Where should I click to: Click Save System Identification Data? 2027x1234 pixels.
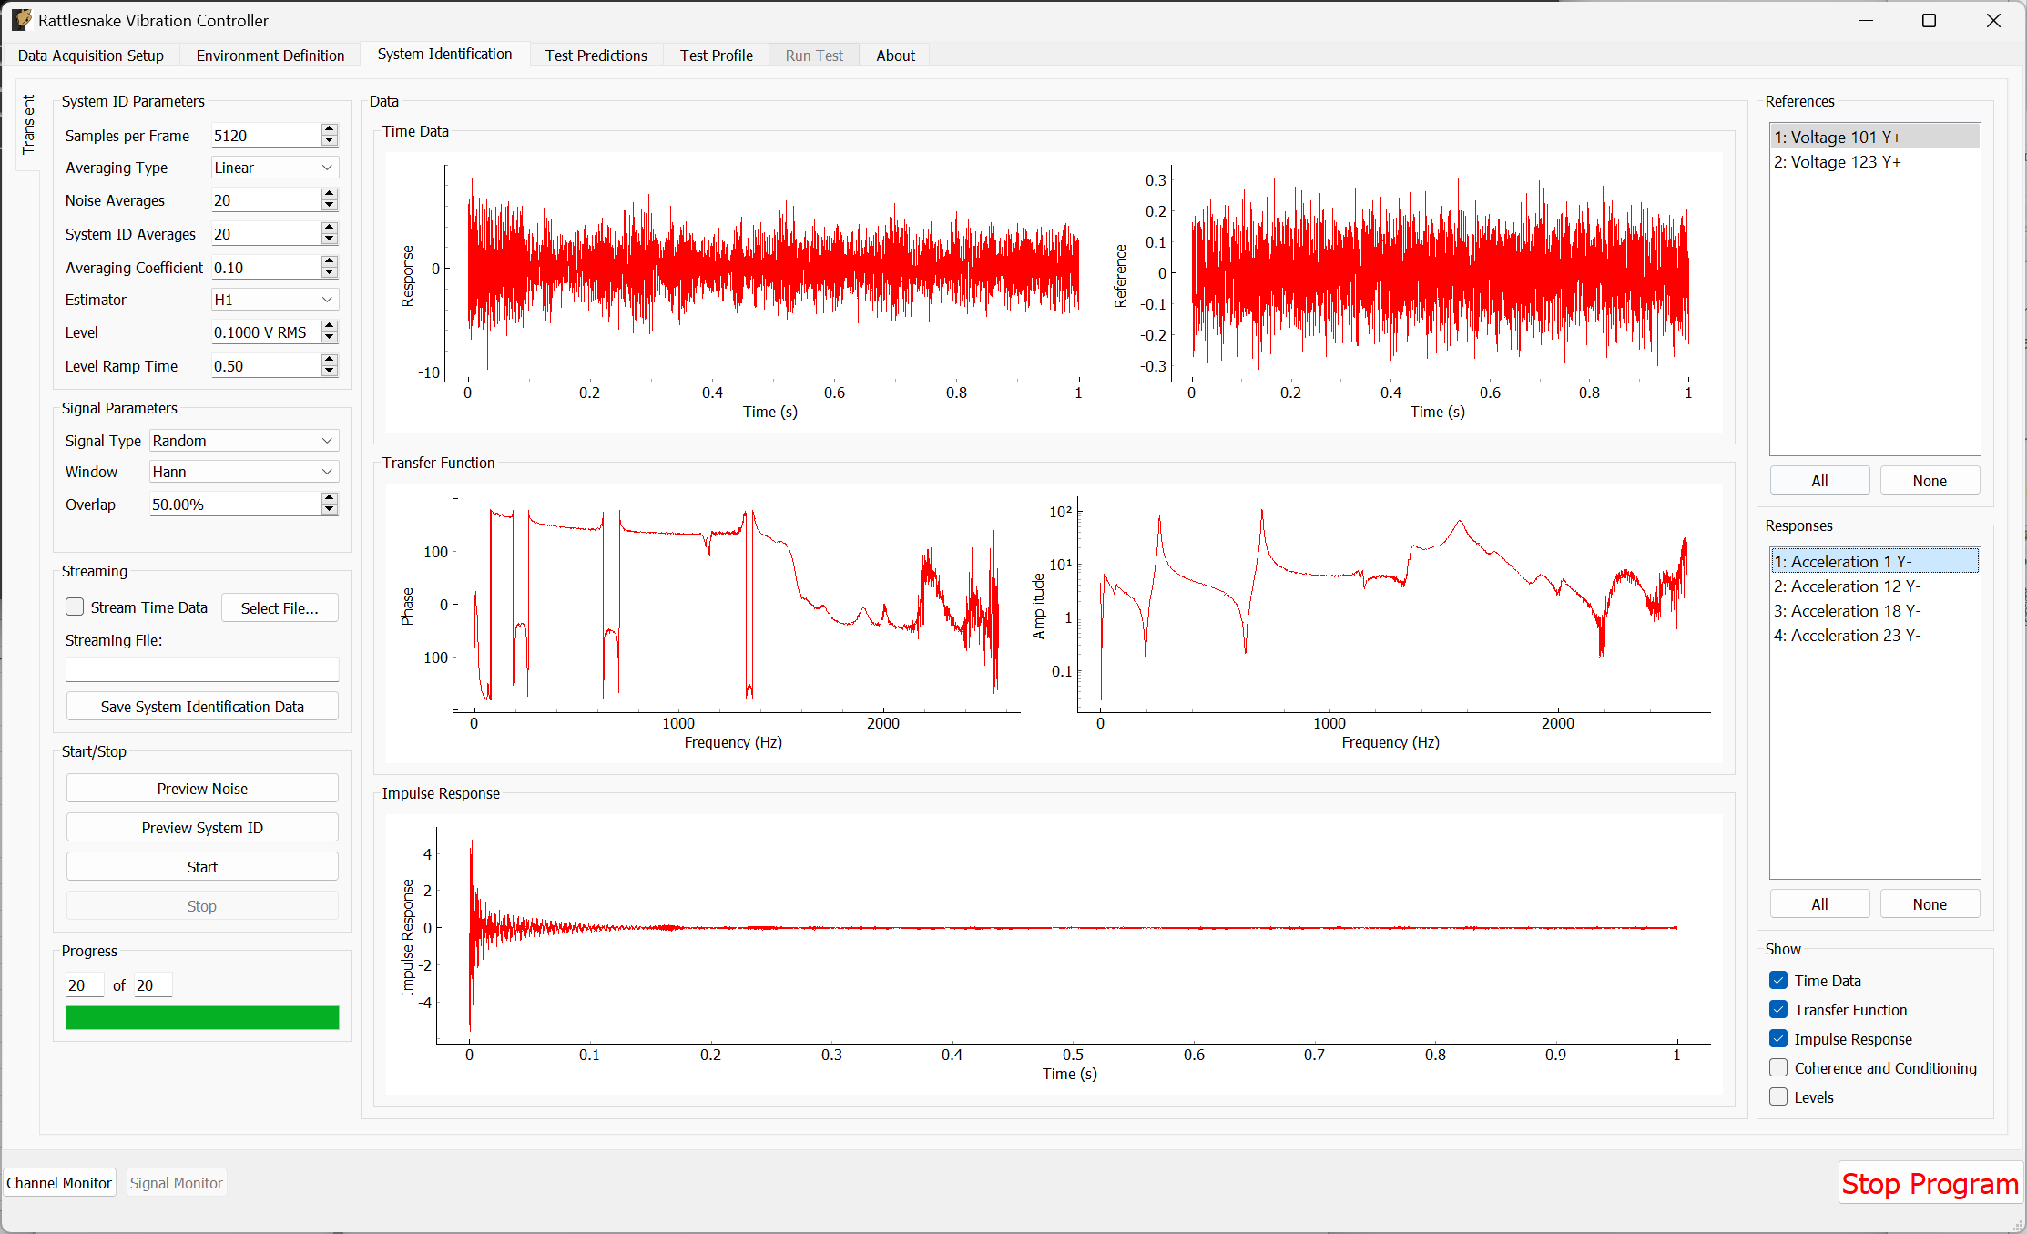pyautogui.click(x=201, y=706)
